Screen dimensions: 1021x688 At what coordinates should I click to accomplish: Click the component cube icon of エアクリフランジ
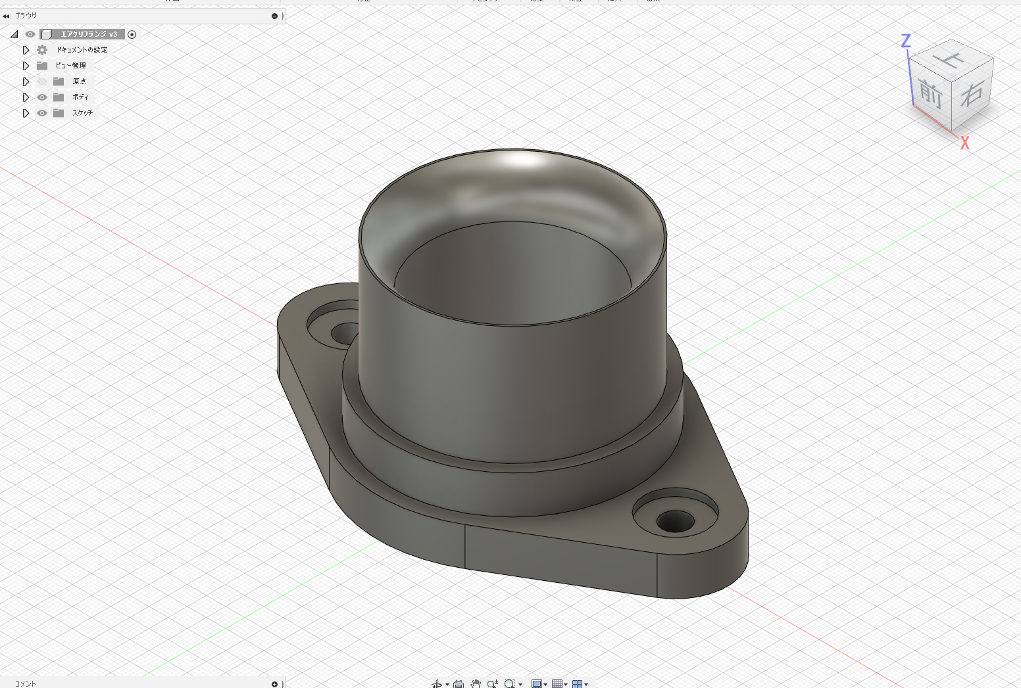[x=47, y=34]
